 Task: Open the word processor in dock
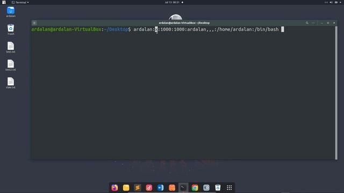point(160,188)
